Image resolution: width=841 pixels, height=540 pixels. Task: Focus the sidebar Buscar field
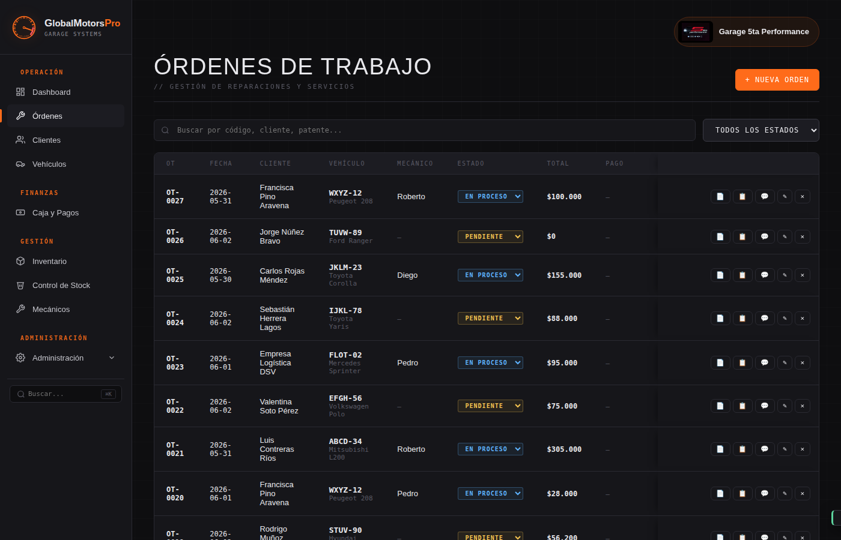tap(65, 394)
